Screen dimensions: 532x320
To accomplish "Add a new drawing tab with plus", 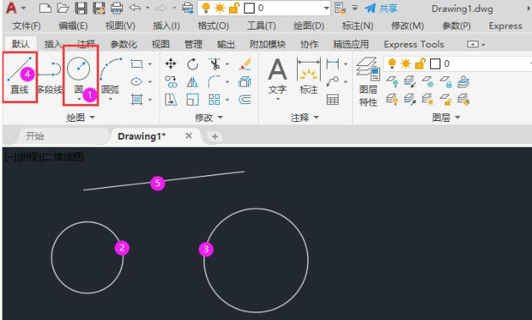I will tap(215, 136).
